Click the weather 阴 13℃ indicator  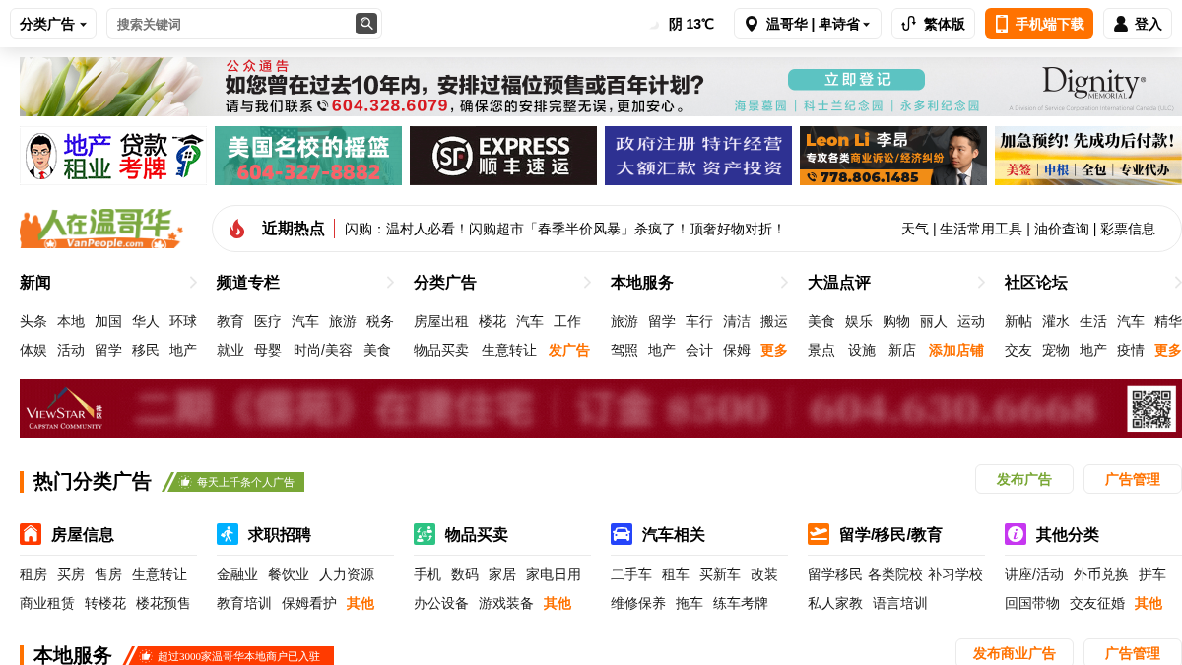pos(682,24)
